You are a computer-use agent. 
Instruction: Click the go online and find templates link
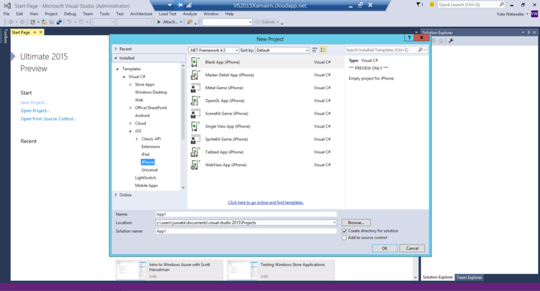click(x=265, y=203)
